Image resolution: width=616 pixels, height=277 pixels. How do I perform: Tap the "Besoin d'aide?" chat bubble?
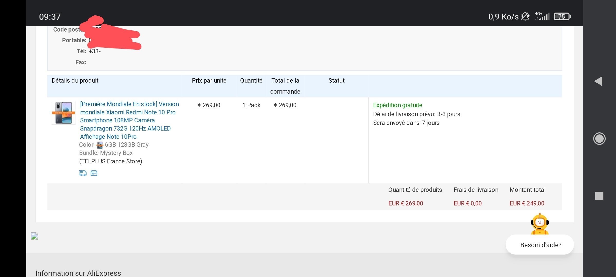coord(541,245)
